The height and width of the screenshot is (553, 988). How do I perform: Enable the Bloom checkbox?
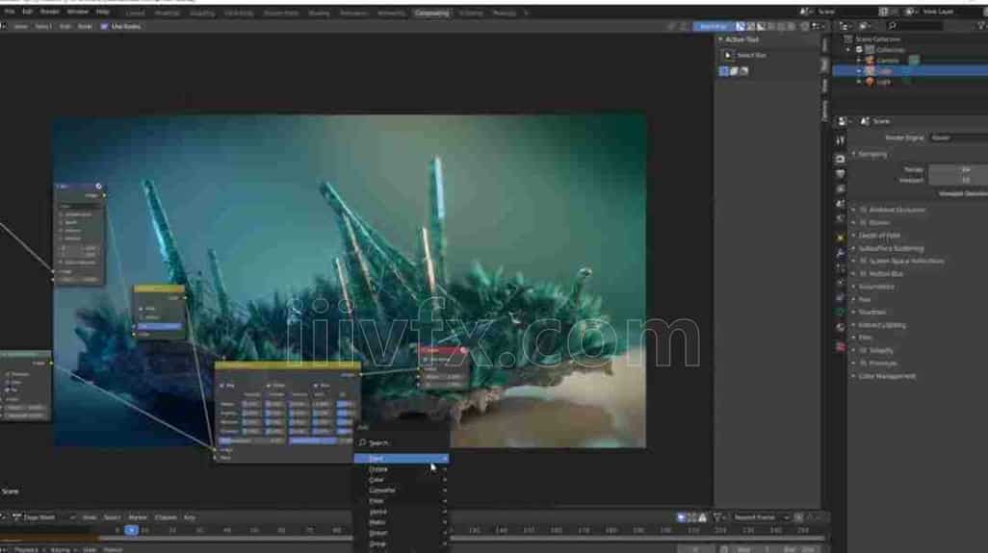coord(864,223)
